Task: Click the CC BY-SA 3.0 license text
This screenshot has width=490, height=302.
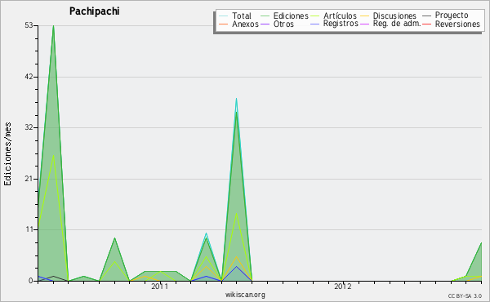Action: pos(465,296)
